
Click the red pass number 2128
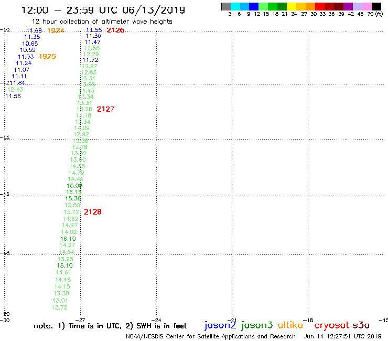(x=93, y=212)
